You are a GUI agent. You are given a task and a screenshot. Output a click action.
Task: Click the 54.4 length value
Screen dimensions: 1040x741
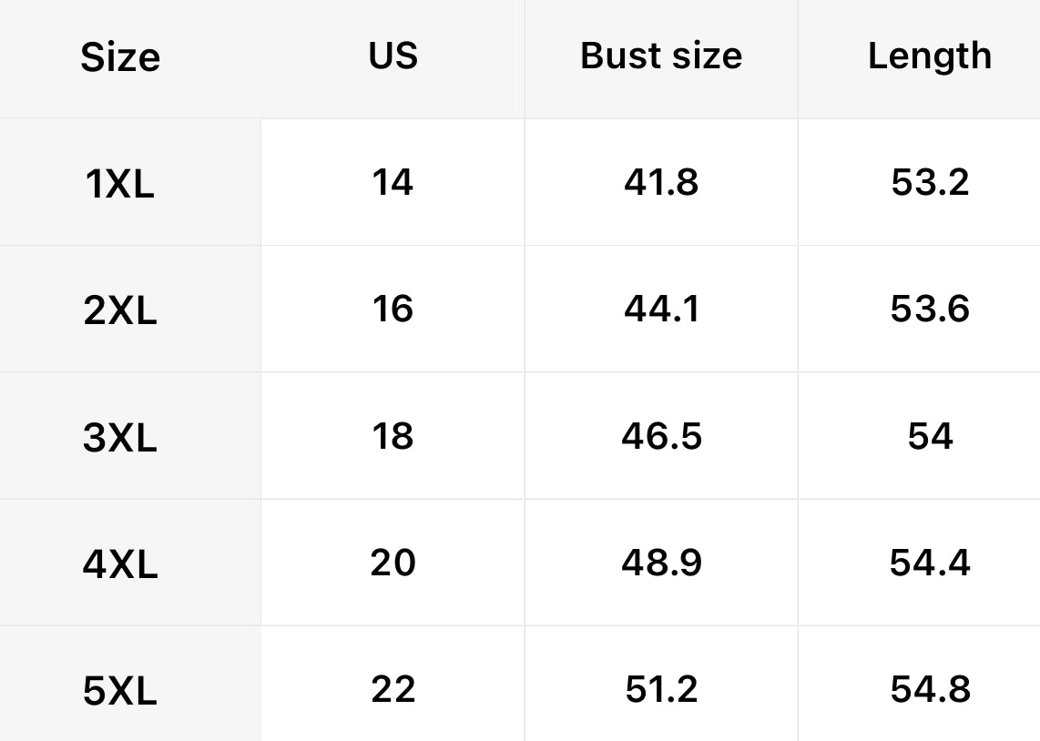(x=930, y=563)
